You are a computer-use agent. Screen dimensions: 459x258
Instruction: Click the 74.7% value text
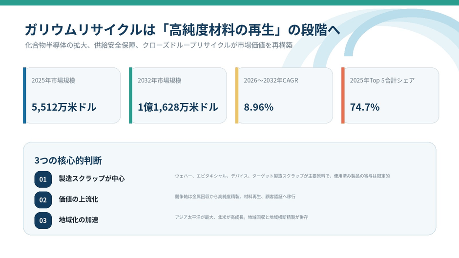point(365,107)
